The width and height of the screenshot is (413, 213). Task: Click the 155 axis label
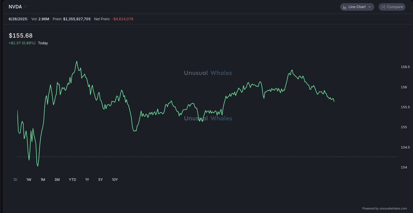click(x=403, y=127)
